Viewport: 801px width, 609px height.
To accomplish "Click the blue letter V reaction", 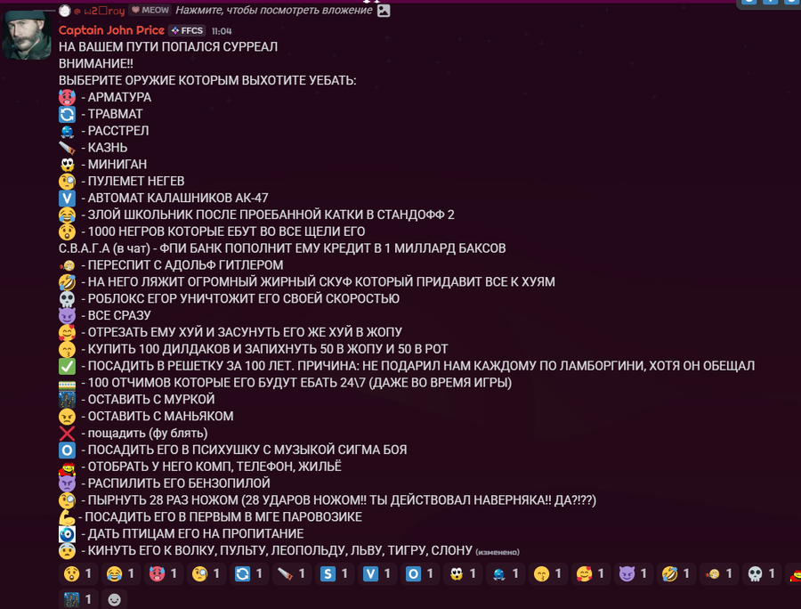I will pyautogui.click(x=377, y=573).
